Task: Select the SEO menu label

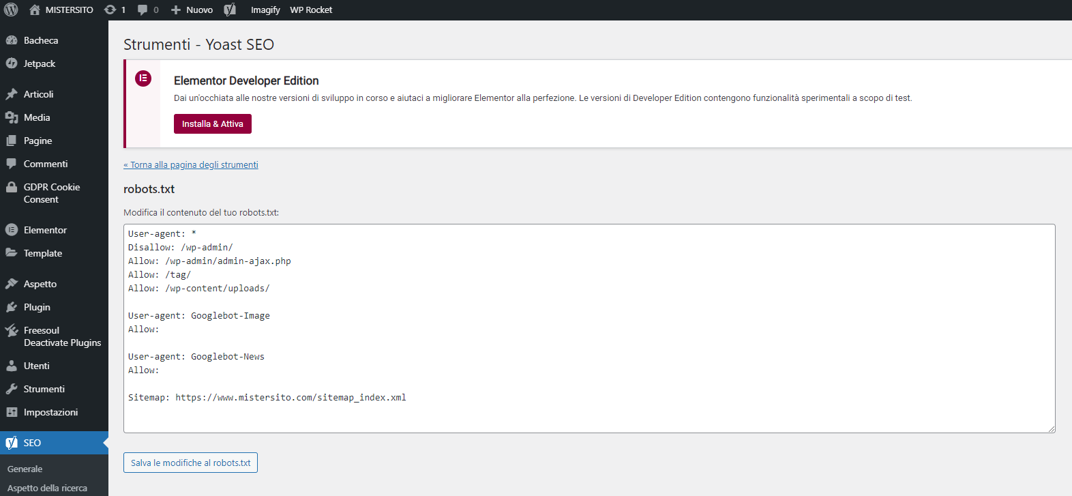Action: [x=32, y=443]
